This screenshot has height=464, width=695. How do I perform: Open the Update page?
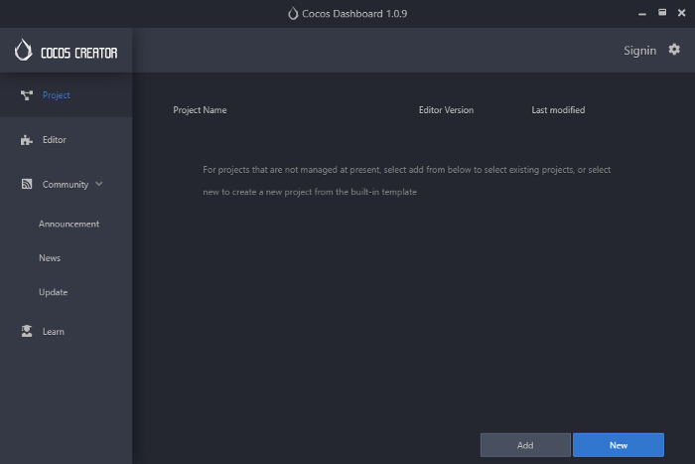click(x=54, y=292)
